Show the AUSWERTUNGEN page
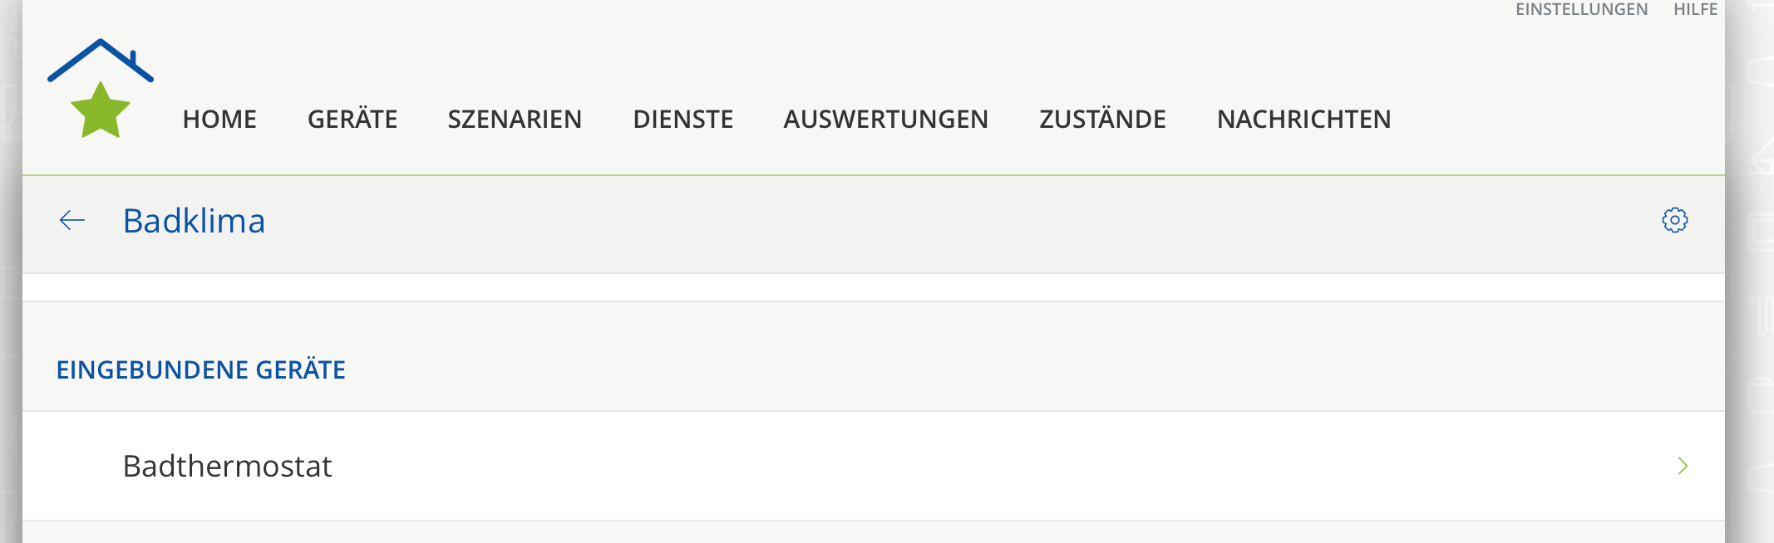Viewport: 1774px width, 543px height. [886, 120]
